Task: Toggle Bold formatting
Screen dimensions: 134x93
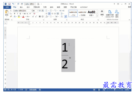Action: [15, 13]
